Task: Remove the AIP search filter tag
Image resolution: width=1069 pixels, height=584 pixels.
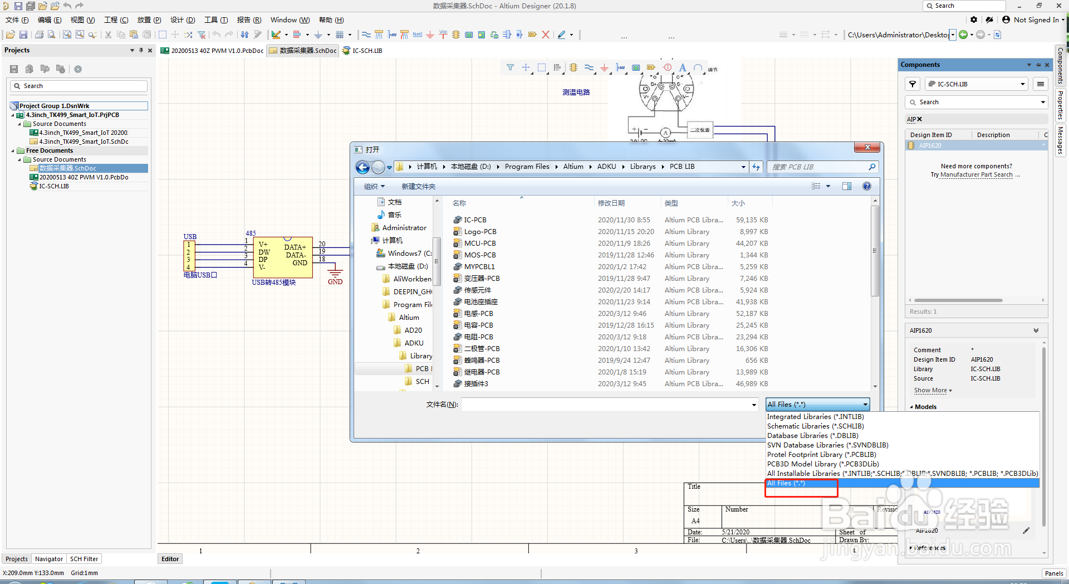Action: [920, 119]
